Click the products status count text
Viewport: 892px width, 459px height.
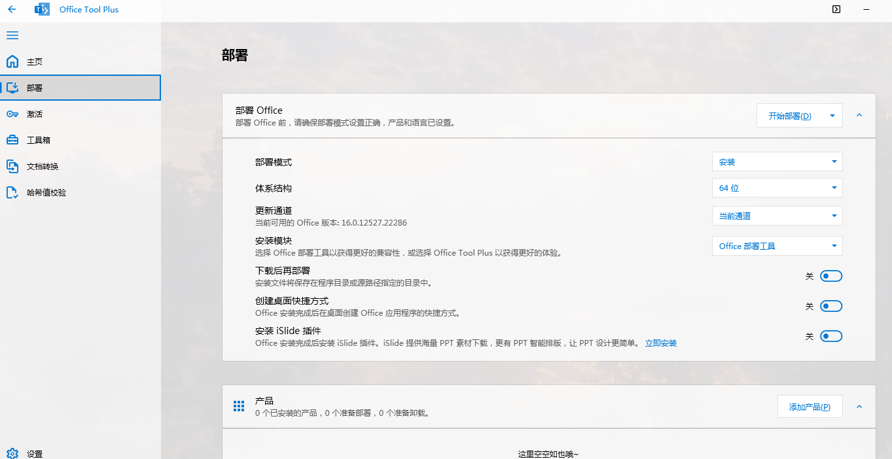coord(342,413)
